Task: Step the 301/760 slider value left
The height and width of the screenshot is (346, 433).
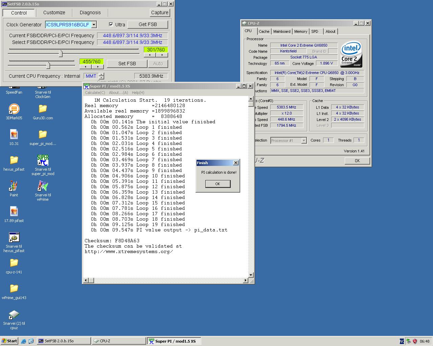Action: coord(150,55)
